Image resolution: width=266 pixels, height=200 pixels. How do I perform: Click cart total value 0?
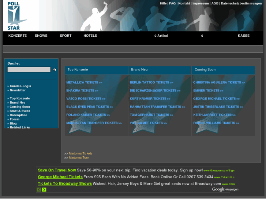click(202, 36)
